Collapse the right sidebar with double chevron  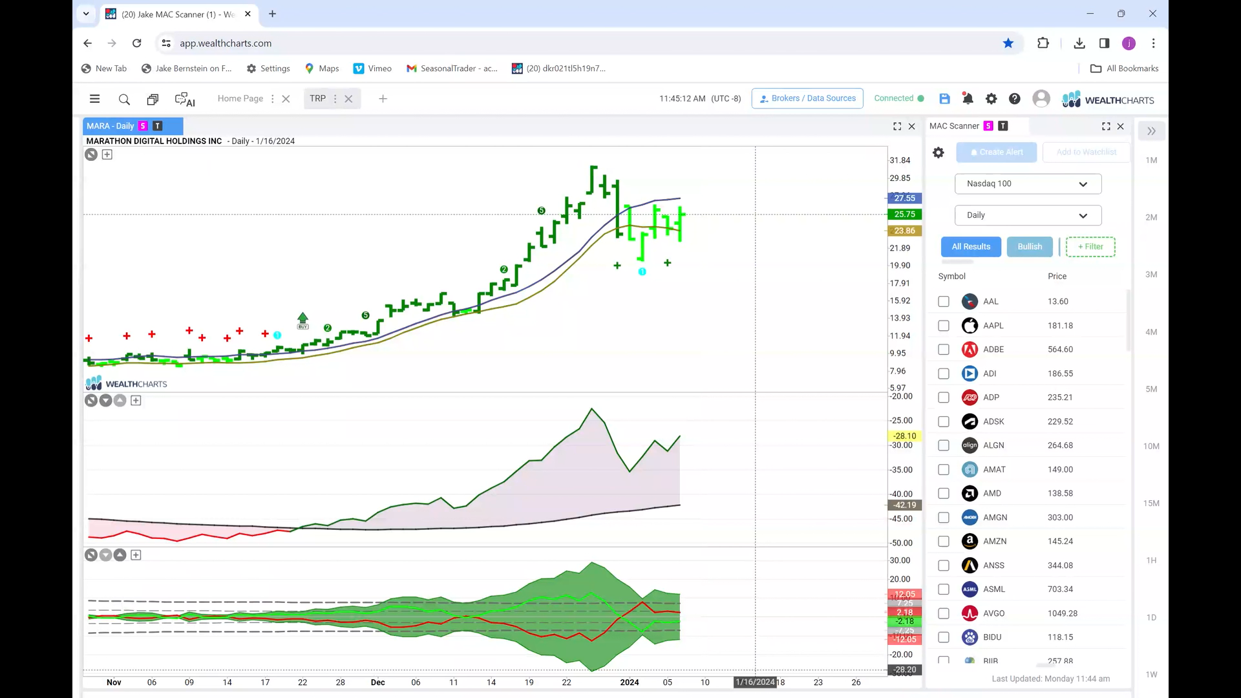coord(1151,131)
